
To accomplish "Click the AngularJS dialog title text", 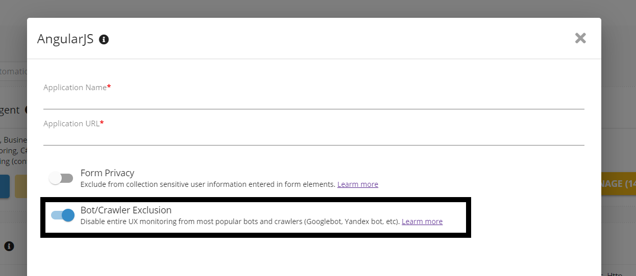I will coord(65,39).
